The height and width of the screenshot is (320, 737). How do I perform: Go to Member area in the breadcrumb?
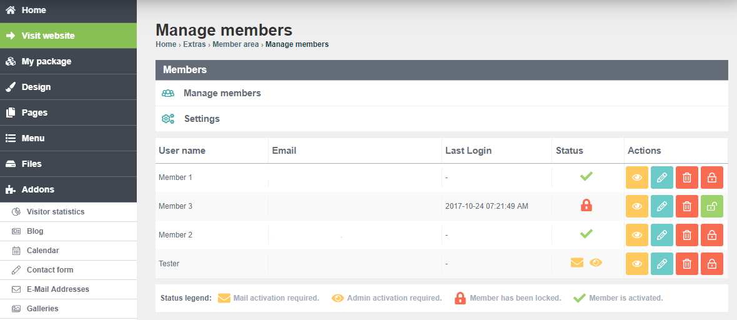235,44
